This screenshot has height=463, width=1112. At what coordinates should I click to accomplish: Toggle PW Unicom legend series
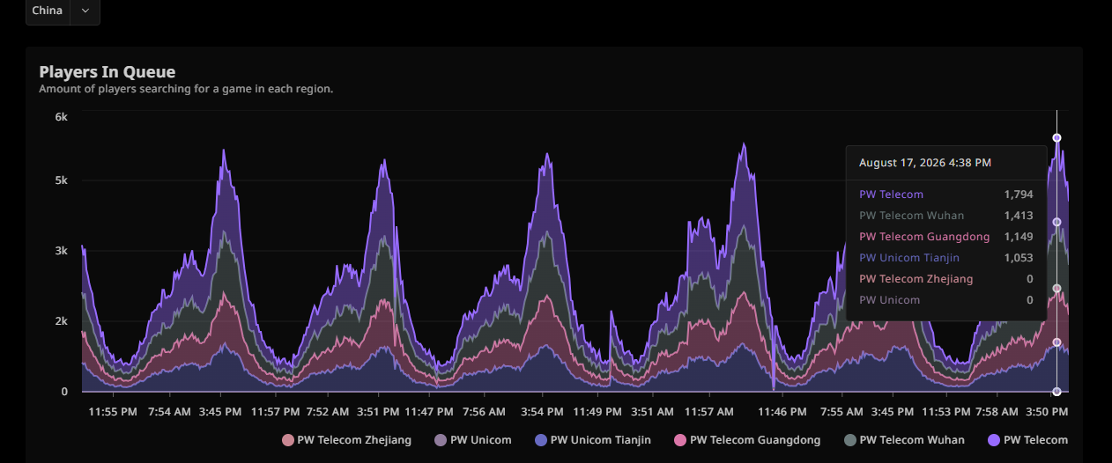[x=473, y=440]
